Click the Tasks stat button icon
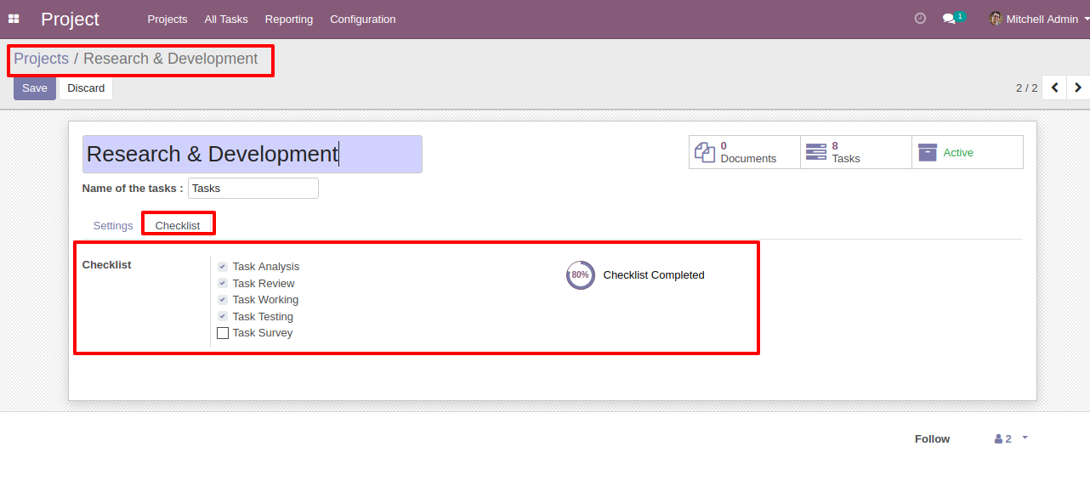The width and height of the screenshot is (1090, 486). point(816,152)
